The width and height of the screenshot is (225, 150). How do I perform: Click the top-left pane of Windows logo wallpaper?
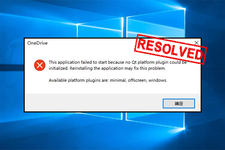click(x=100, y=28)
